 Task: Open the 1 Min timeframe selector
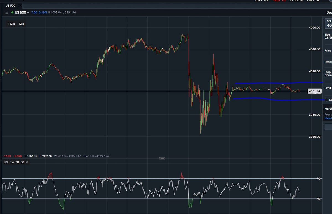pos(11,24)
